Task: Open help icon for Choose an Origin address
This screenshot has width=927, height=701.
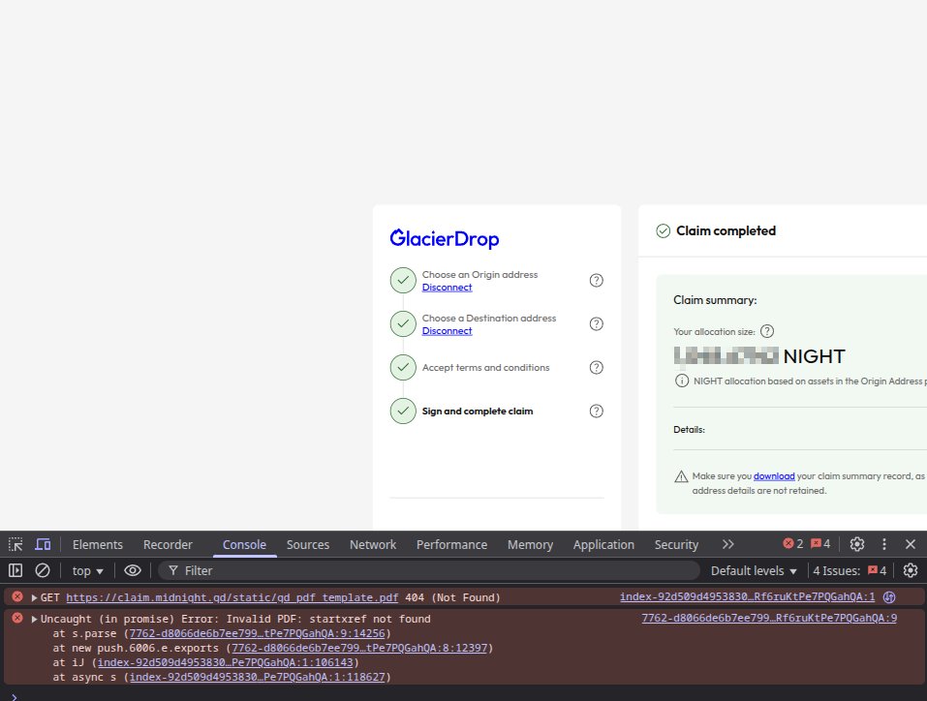Action: 597,280
